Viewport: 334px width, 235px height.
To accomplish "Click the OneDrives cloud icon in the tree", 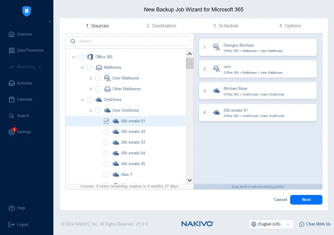I will click(x=99, y=100).
